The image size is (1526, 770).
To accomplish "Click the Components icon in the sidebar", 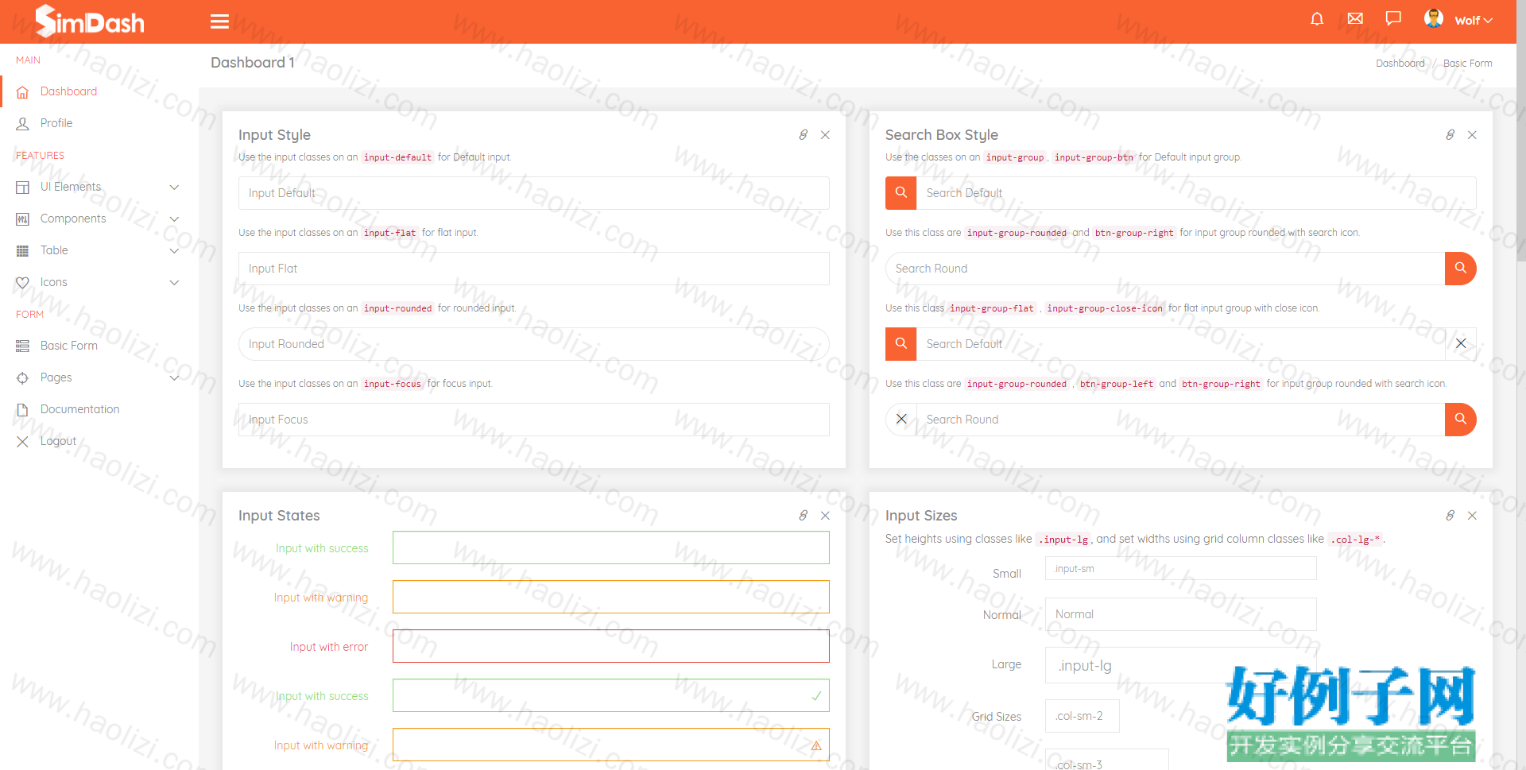I will tap(22, 219).
